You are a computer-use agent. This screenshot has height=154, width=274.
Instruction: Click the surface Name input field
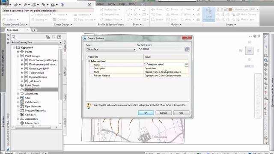pos(164,65)
